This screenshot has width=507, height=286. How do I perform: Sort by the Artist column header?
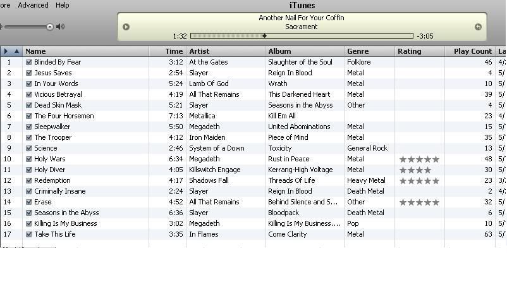(x=199, y=51)
